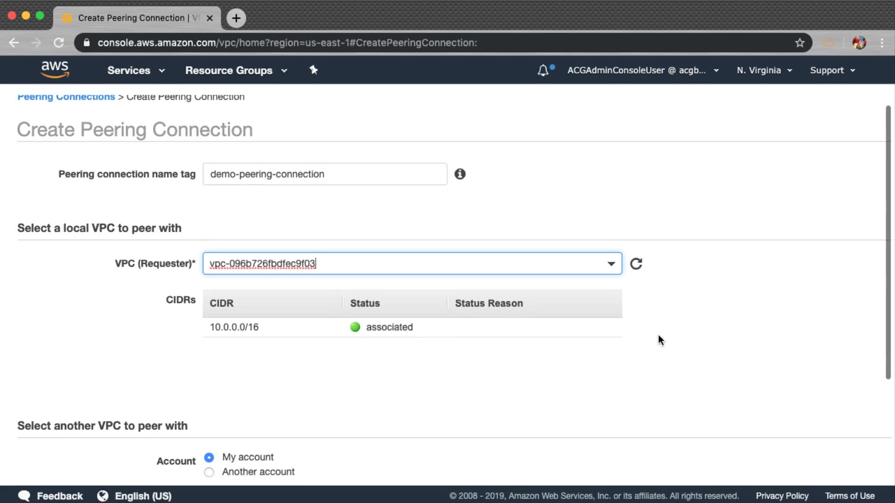This screenshot has width=895, height=503.
Task: Click the page vertical scrollbar
Action: click(888, 242)
